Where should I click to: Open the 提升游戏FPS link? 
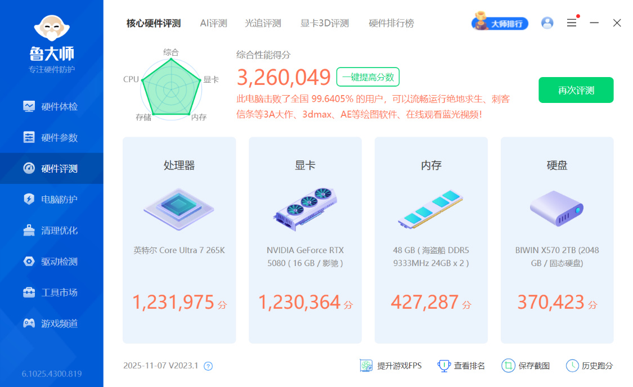click(399, 366)
